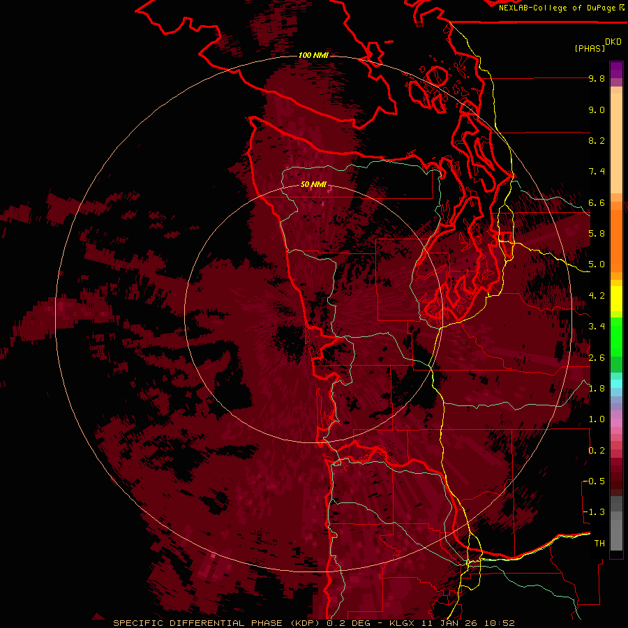Select the 9.0 value on the scale
This screenshot has height=628, width=628.
pyautogui.click(x=597, y=110)
